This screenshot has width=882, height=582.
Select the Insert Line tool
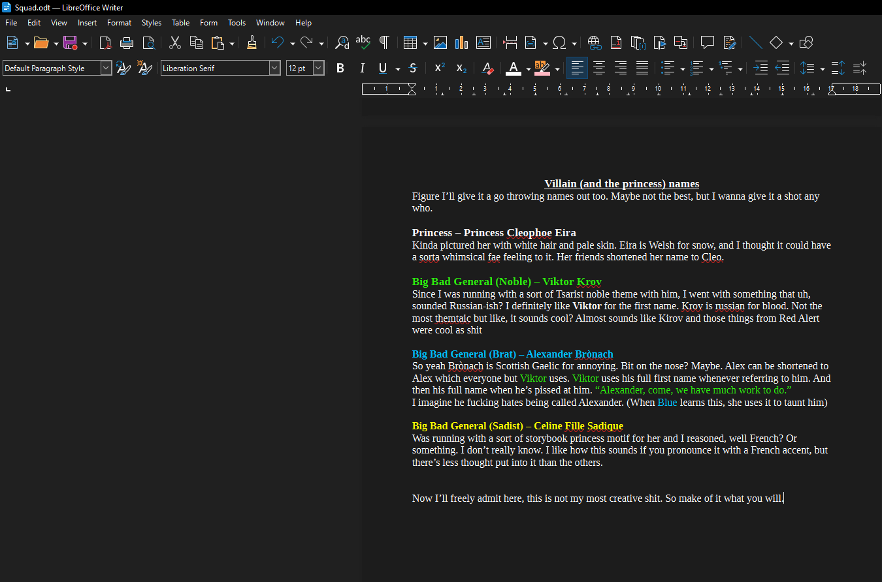pos(755,43)
